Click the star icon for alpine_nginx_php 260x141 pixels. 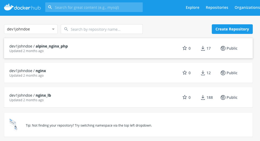pyautogui.click(x=184, y=48)
